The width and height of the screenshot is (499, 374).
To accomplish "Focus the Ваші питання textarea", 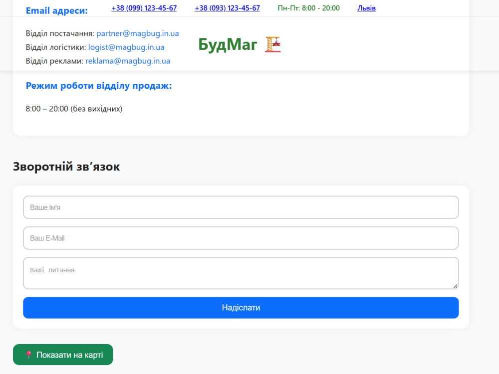I will [241, 273].
